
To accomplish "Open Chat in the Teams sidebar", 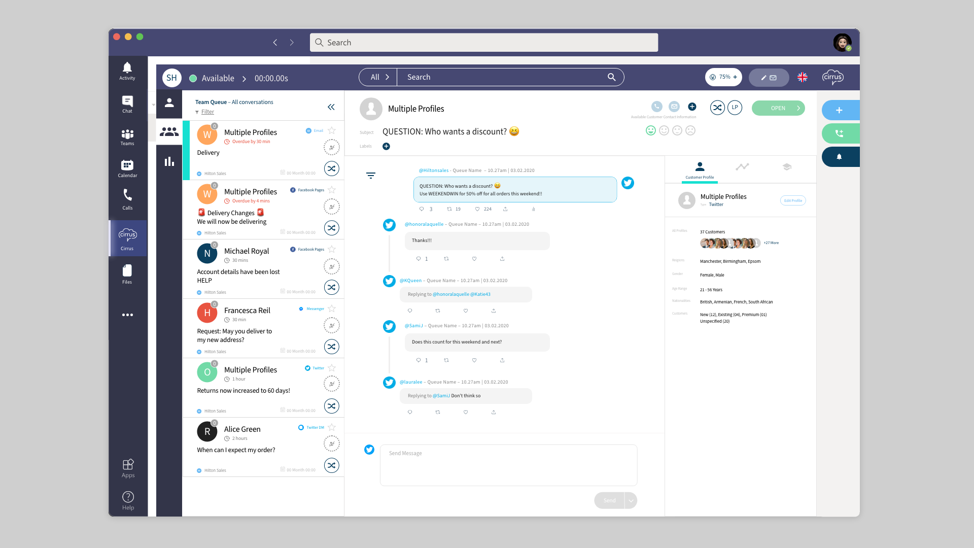I will coord(127,104).
